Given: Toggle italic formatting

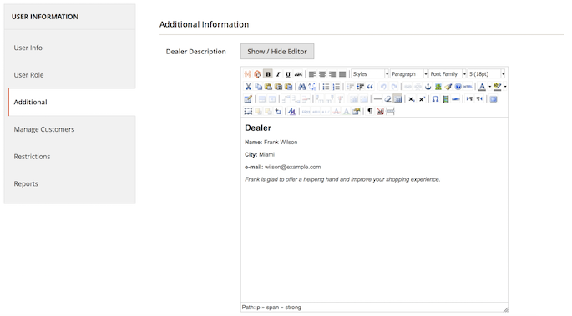Looking at the screenshot, I should (278, 74).
